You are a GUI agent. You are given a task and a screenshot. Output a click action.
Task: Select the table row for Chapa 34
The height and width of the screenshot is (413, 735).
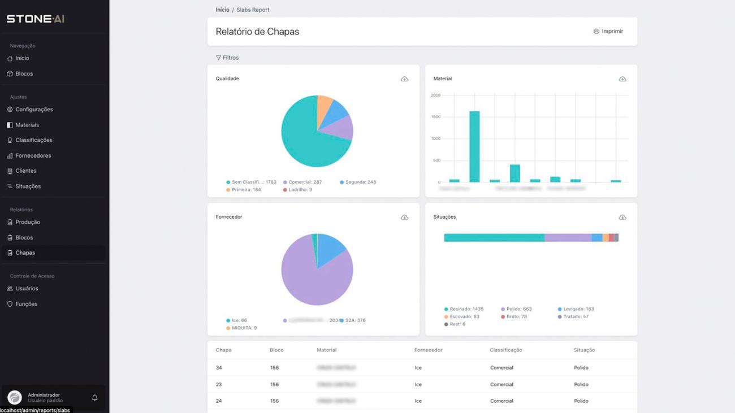click(422, 368)
